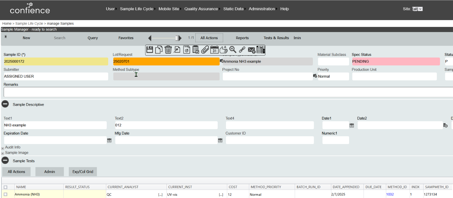Go to previous record with left arrow
The image size is (453, 198).
click(150, 38)
